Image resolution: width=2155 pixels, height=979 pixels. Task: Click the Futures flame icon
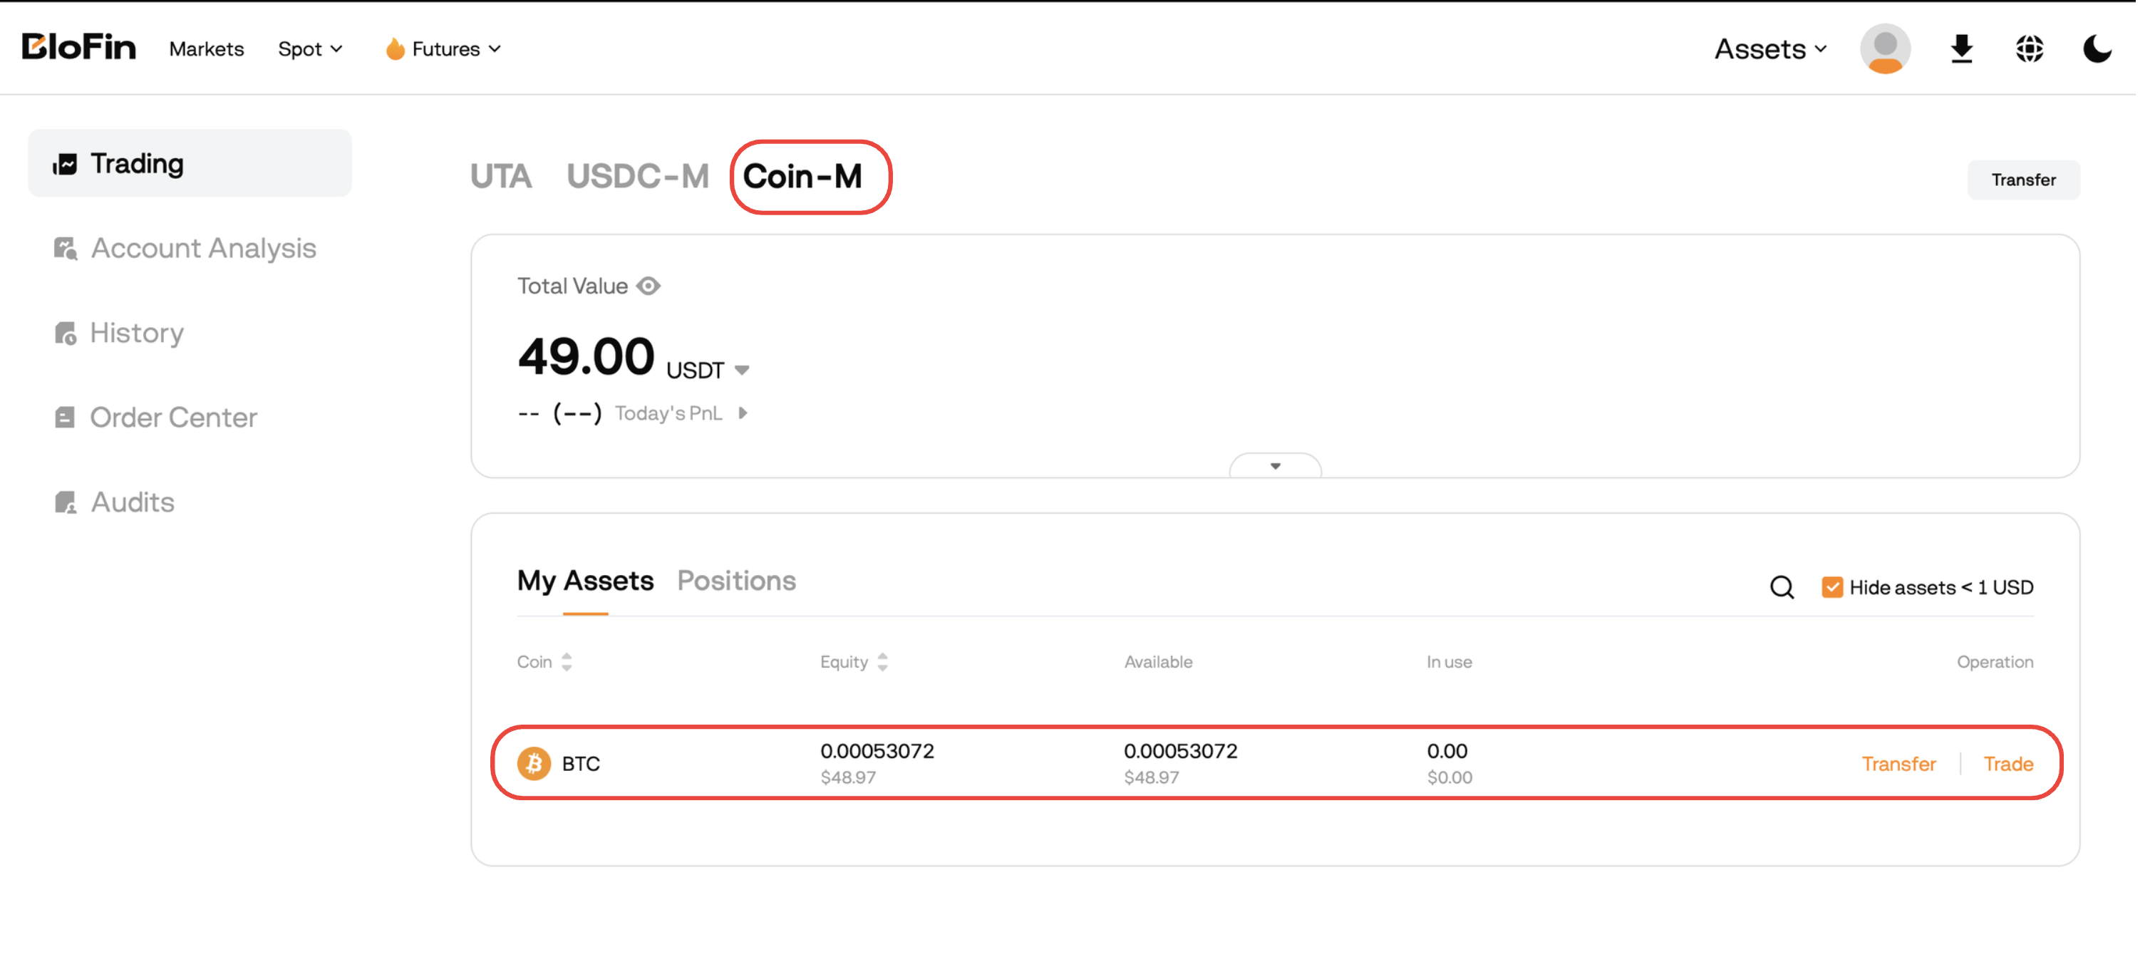[395, 48]
